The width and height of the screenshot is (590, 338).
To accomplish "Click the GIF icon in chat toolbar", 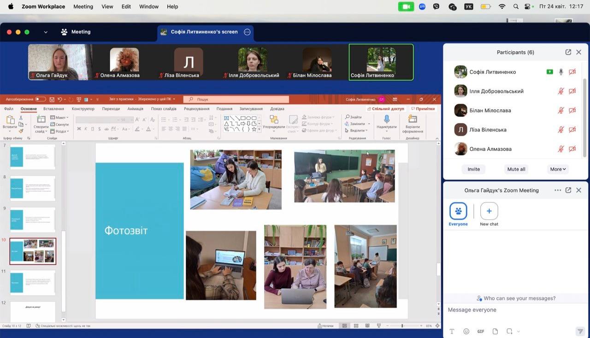I will click(481, 331).
